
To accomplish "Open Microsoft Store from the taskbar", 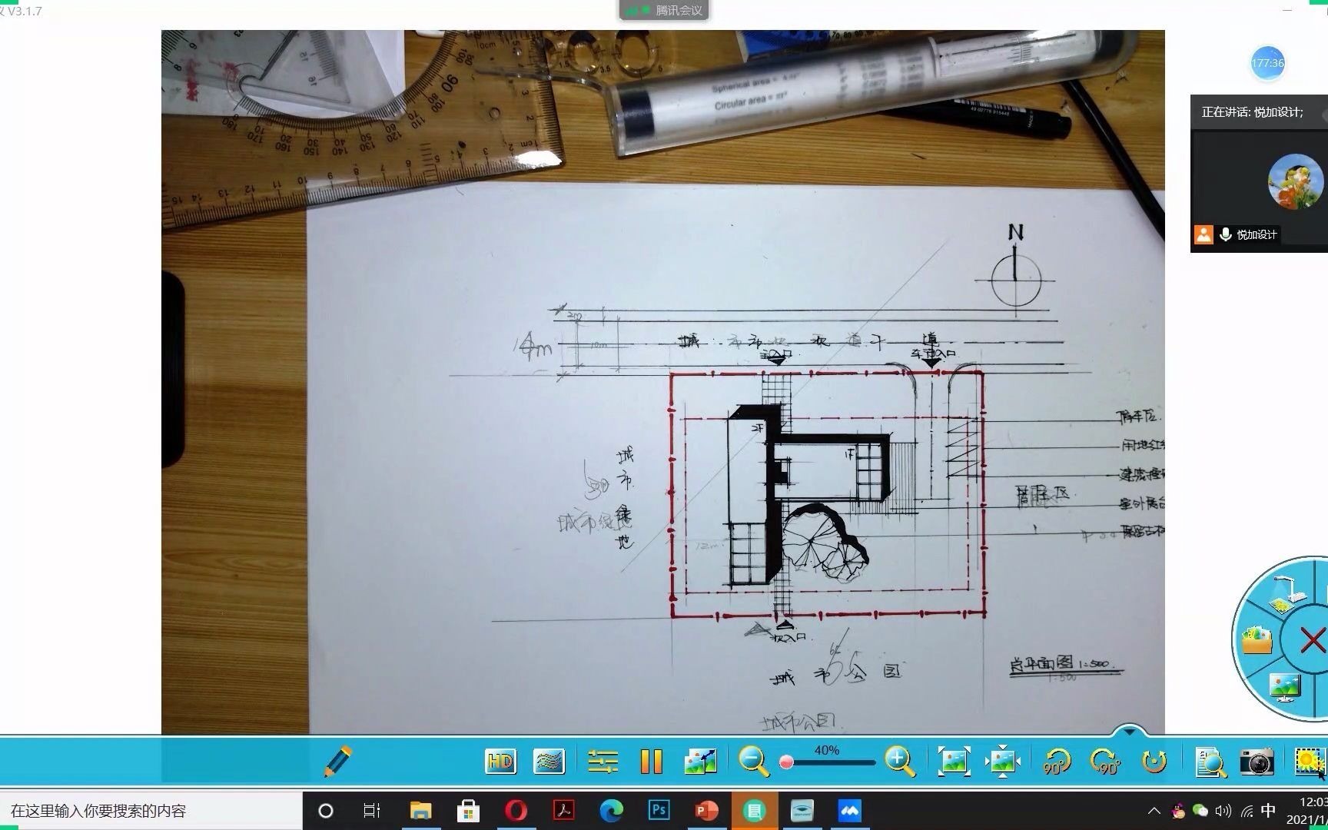I will click(468, 811).
